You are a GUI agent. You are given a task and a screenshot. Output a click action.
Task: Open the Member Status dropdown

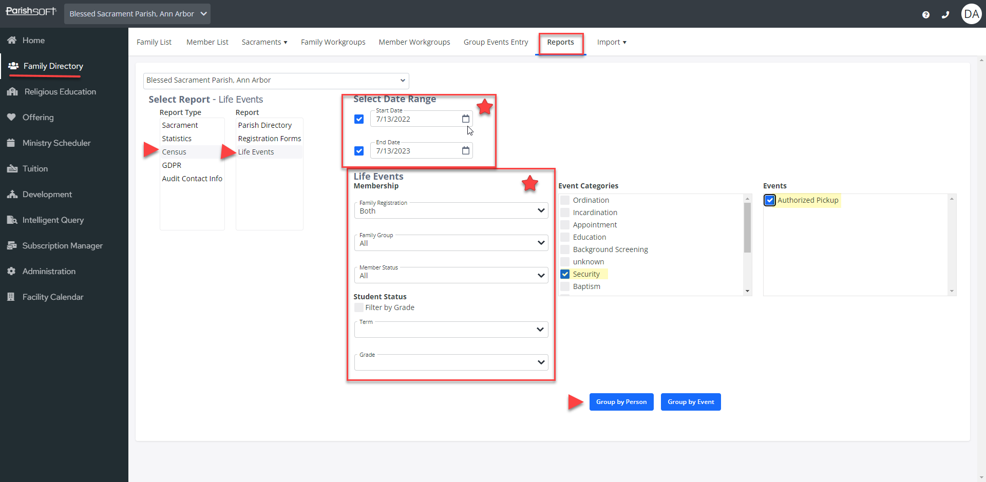[x=451, y=275]
